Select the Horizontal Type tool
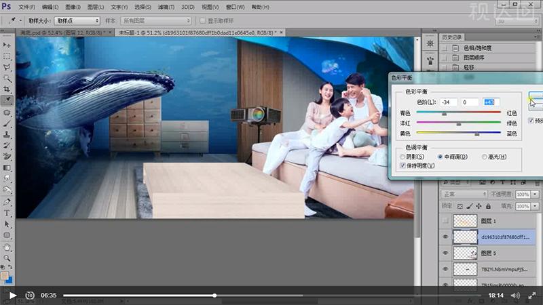The image size is (543, 305). point(7,213)
